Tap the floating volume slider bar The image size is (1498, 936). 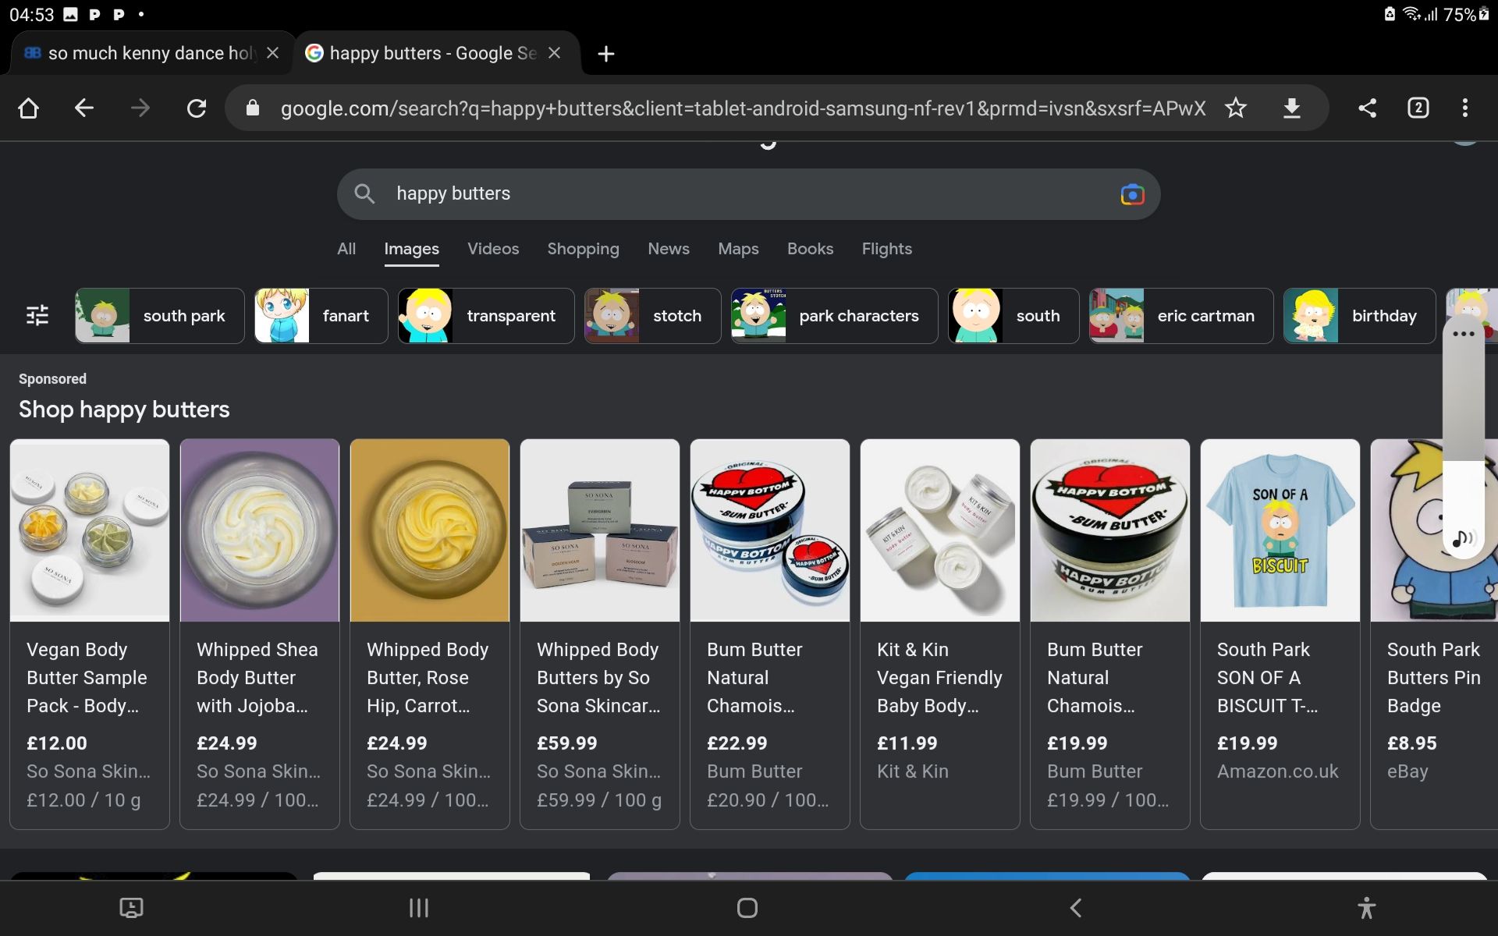(x=1463, y=437)
